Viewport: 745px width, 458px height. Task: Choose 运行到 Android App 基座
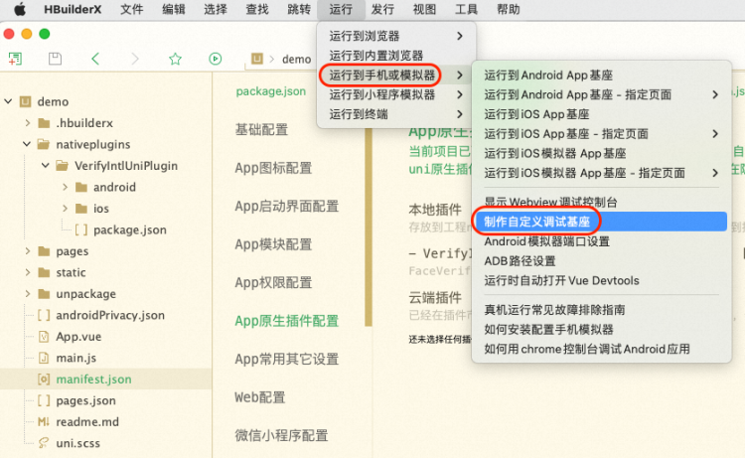point(601,76)
